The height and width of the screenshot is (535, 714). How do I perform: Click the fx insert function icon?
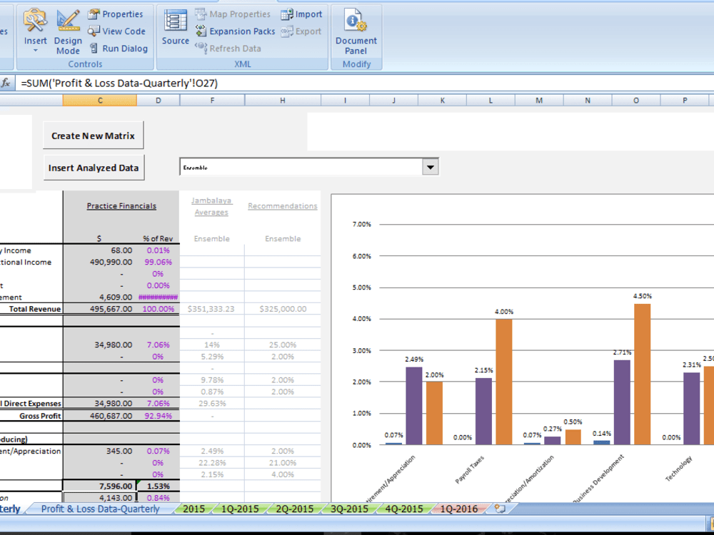(6, 83)
